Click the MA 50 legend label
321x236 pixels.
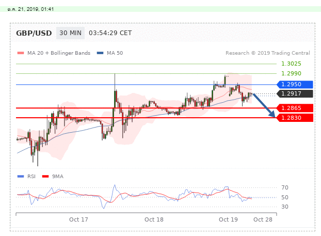[x=115, y=53]
